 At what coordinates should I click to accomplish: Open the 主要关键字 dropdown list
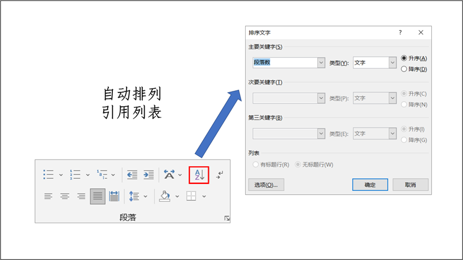click(x=321, y=63)
